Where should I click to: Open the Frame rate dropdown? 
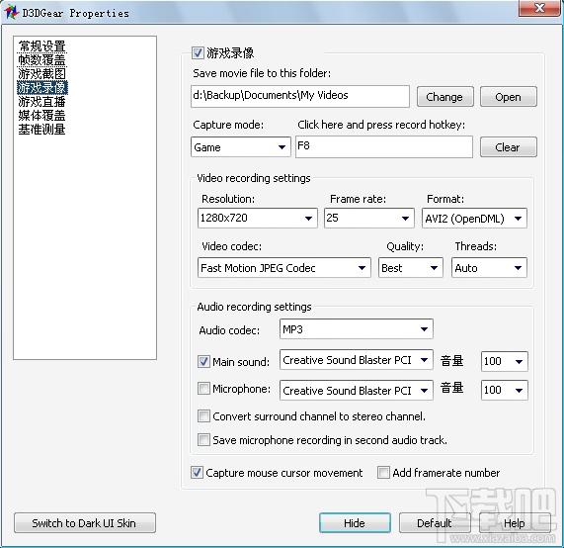pyautogui.click(x=369, y=218)
